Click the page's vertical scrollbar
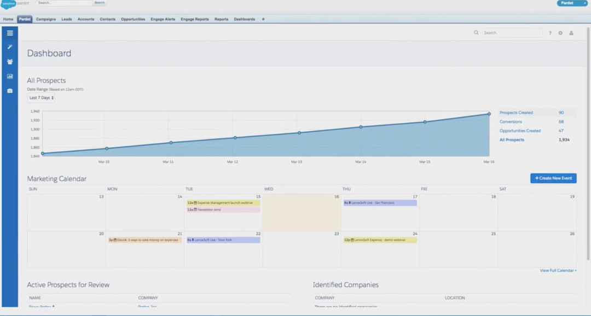Image resolution: width=591 pixels, height=316 pixels. [x=588, y=143]
